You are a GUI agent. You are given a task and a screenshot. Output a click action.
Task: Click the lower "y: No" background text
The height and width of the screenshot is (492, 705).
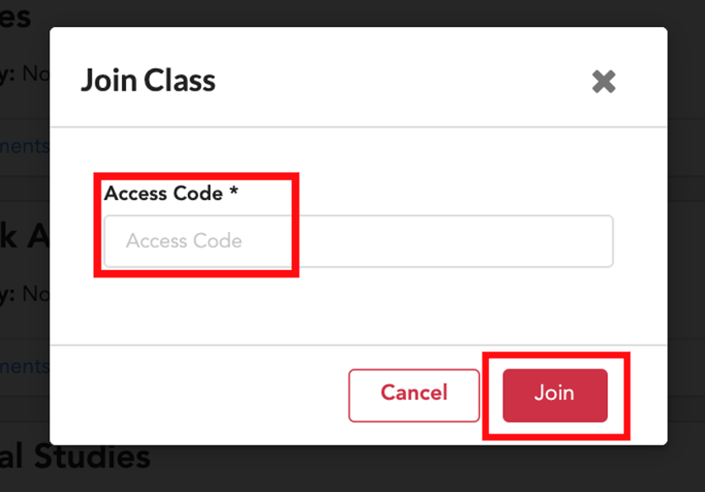point(25,294)
